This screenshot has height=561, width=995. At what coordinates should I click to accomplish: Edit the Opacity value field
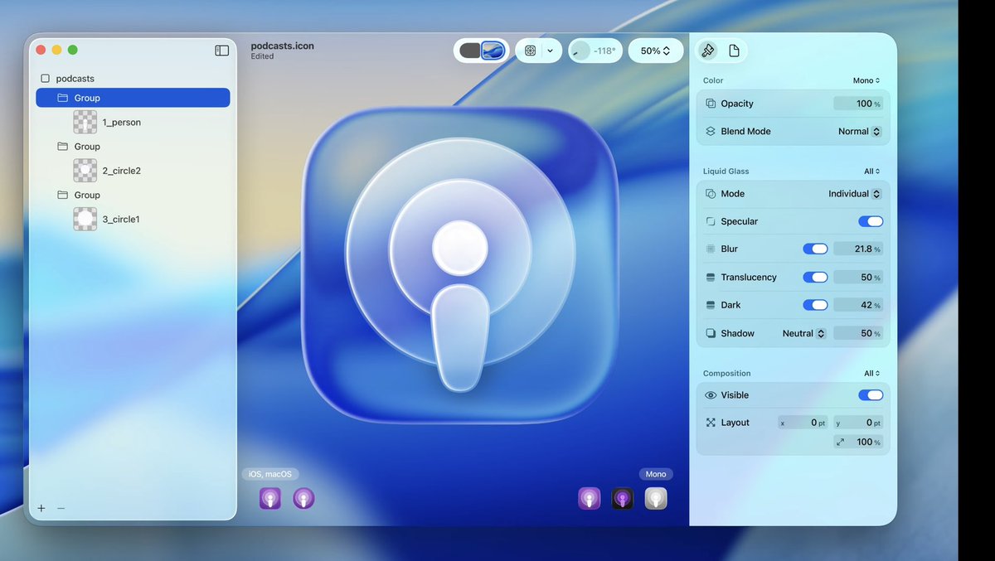pos(858,104)
